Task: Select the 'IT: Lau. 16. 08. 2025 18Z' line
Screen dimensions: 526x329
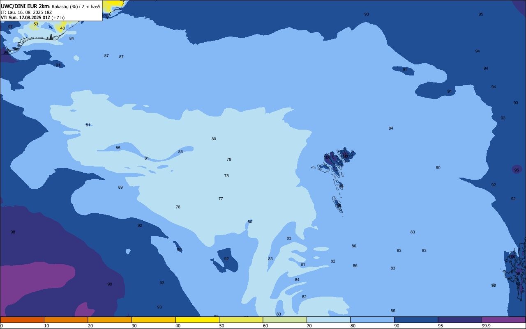Action: point(26,12)
